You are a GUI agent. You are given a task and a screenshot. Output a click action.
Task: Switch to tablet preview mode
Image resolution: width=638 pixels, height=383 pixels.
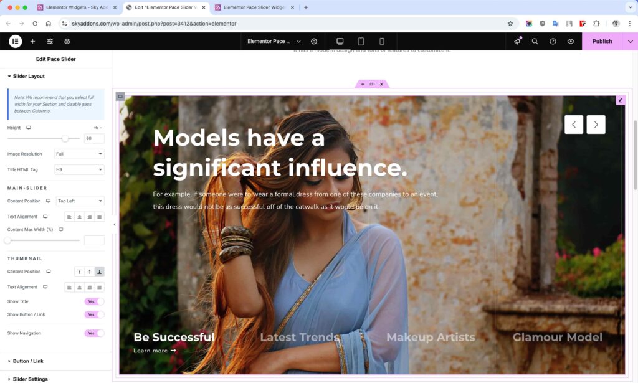coord(361,42)
